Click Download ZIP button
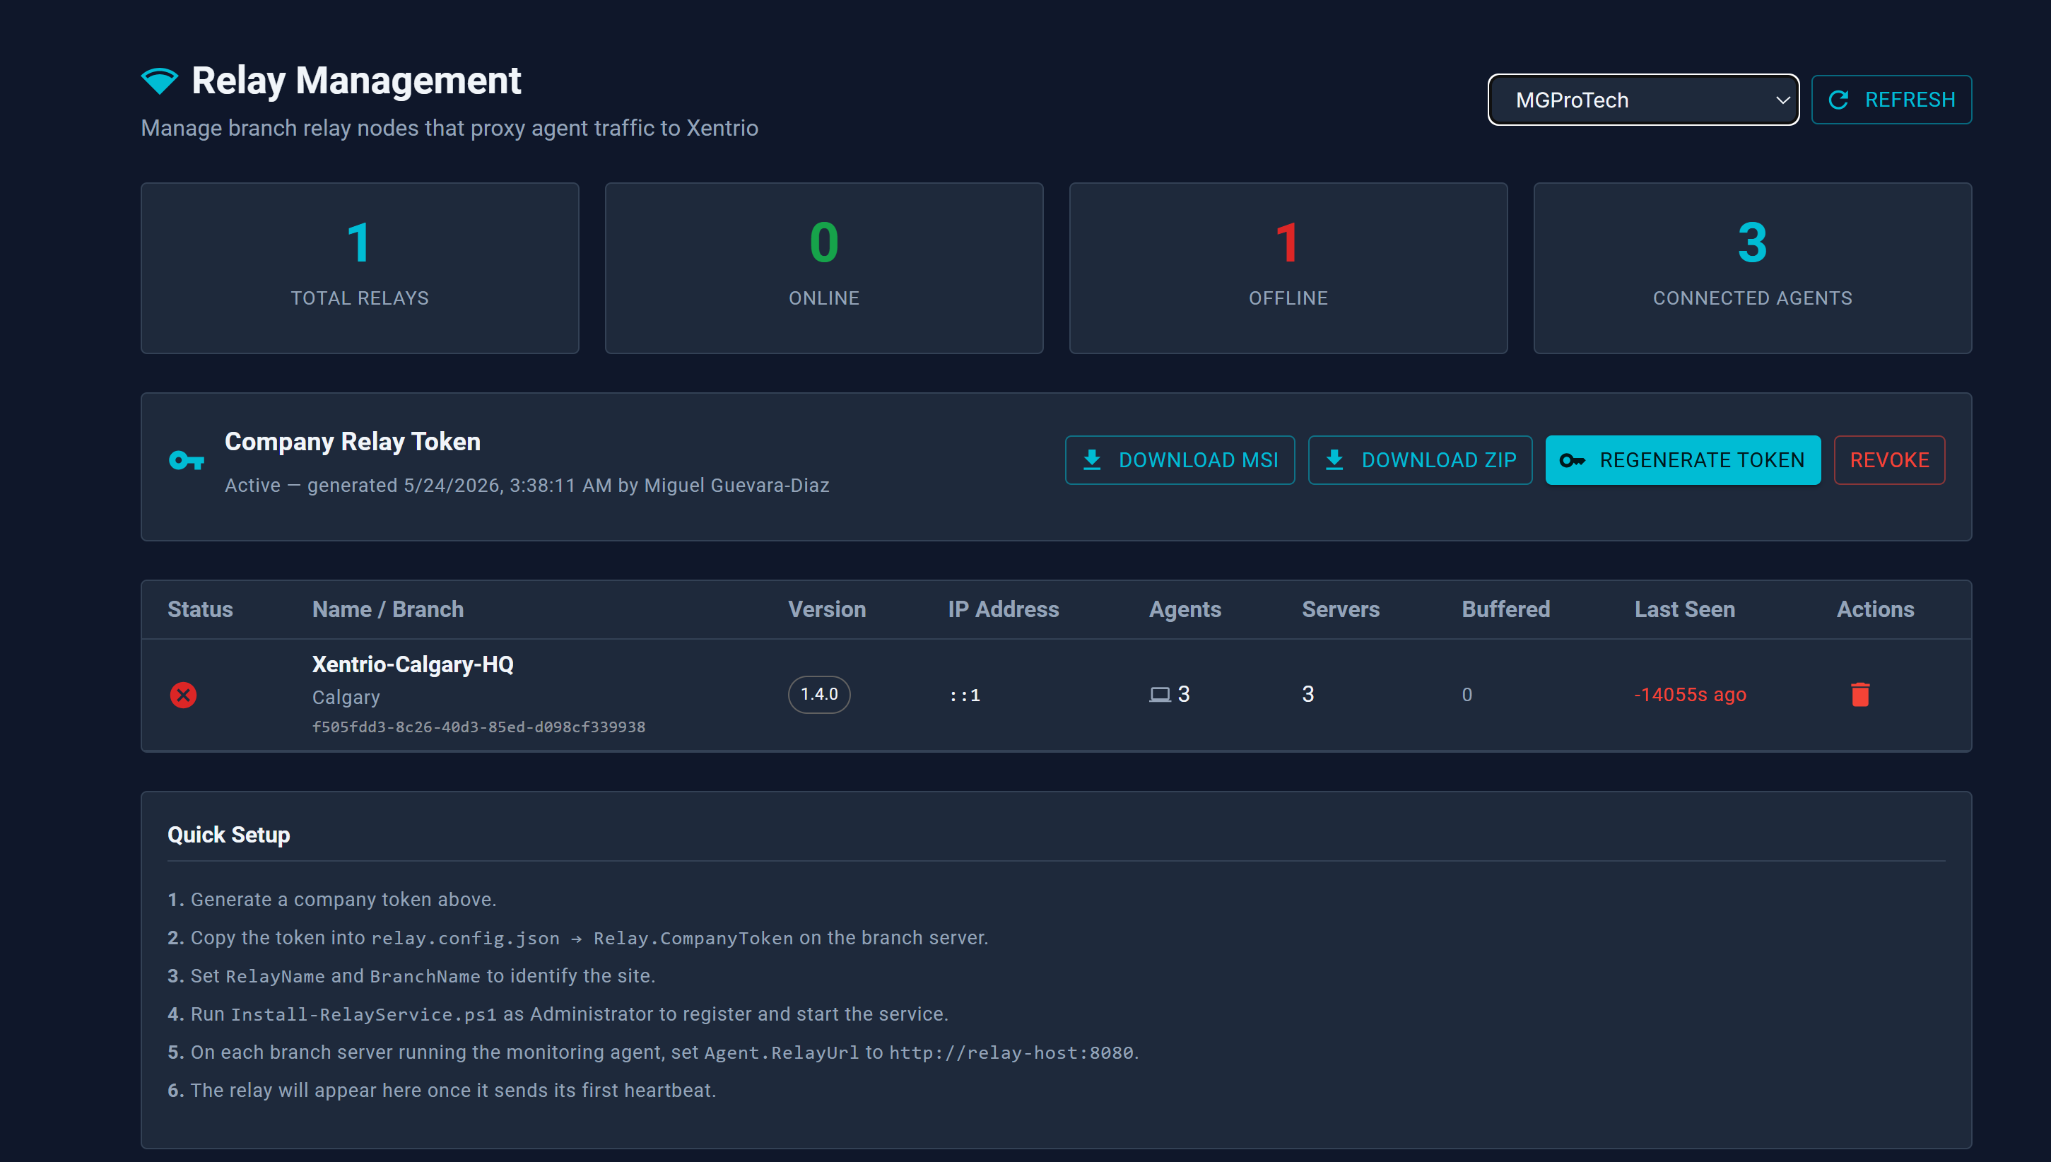 click(1419, 461)
